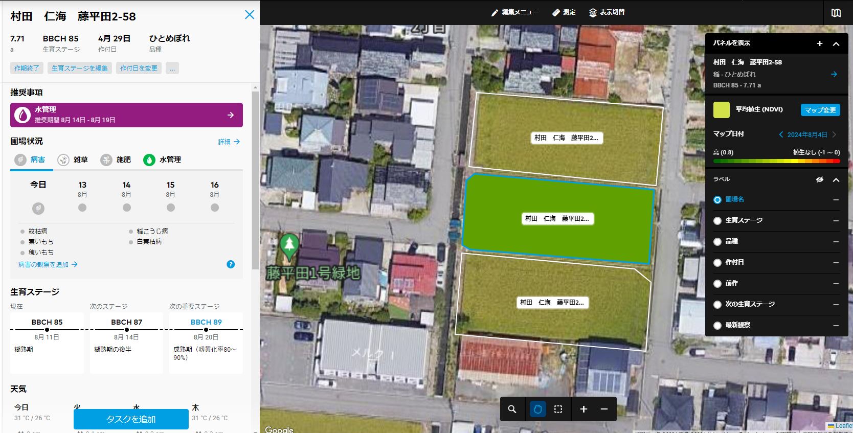Collapse the パネルを表示 panel chevron
Screen dimensions: 853x433
836,43
